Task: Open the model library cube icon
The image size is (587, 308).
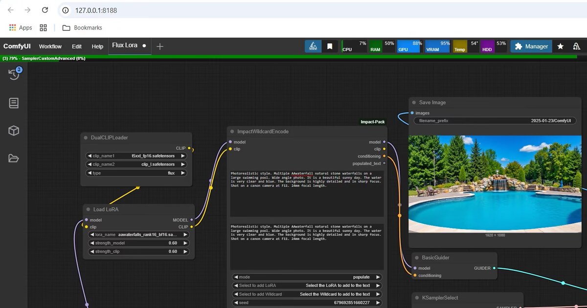Action: click(14, 131)
